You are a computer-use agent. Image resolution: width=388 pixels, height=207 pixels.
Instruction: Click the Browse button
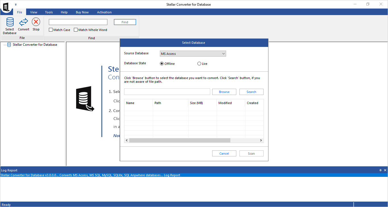coord(224,92)
